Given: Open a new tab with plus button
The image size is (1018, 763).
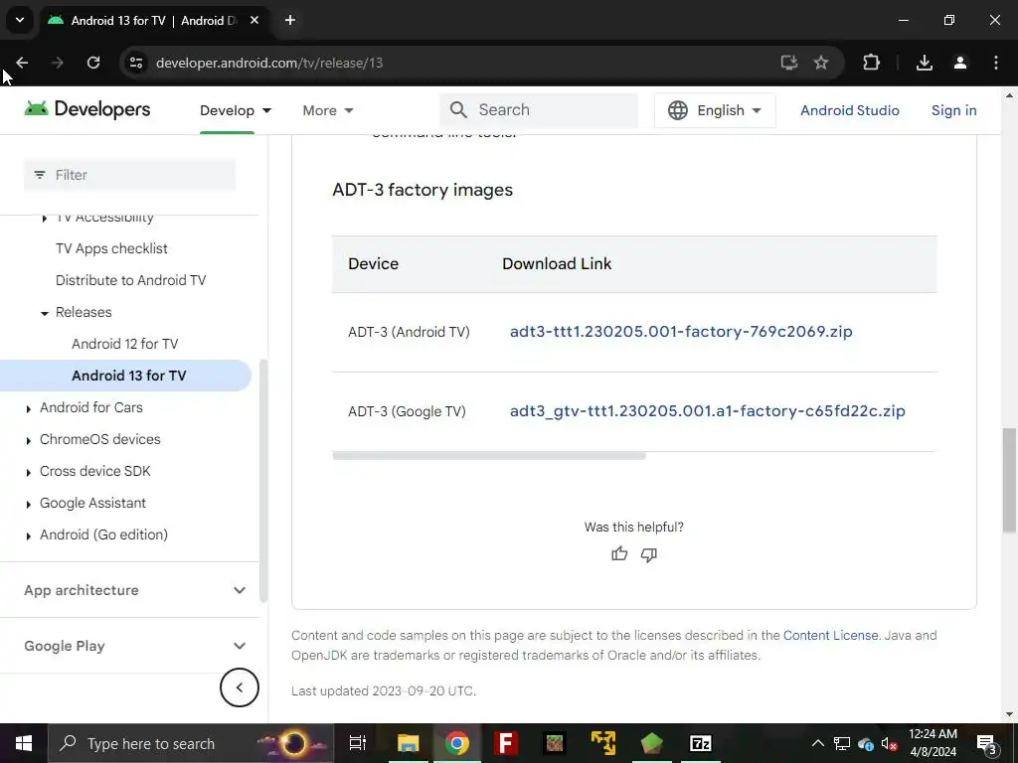Looking at the screenshot, I should [290, 20].
